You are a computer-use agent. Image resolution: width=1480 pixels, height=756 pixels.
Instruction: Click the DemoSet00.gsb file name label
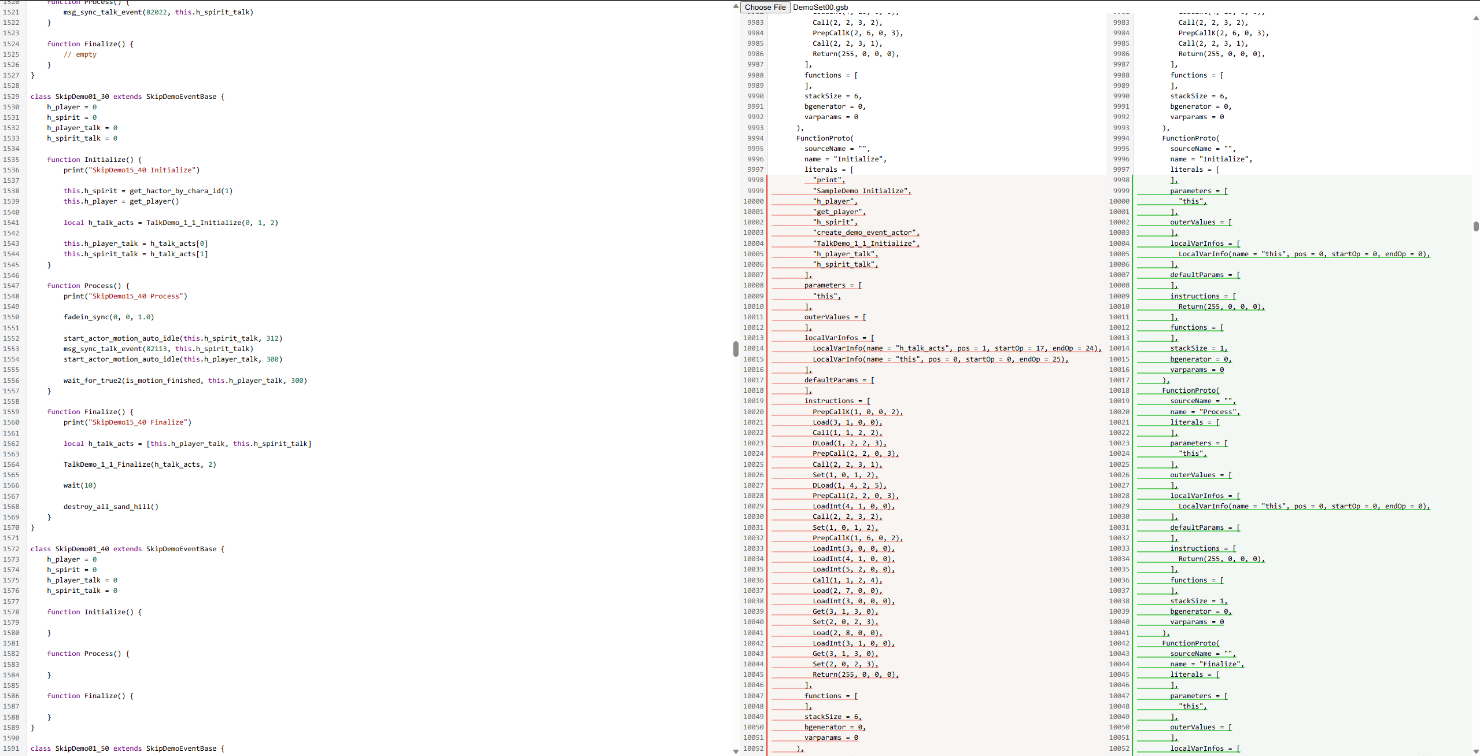point(820,7)
